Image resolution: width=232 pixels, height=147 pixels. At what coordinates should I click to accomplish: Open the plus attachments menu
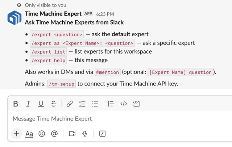tap(17, 134)
